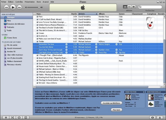The height and width of the screenshot is (120, 166).
Task: Click the eject disc button
Action: [160, 117]
